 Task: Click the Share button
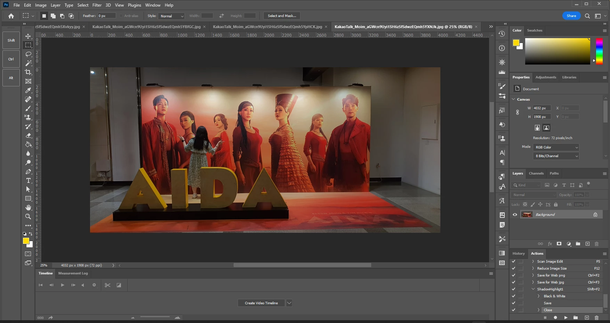pyautogui.click(x=571, y=16)
